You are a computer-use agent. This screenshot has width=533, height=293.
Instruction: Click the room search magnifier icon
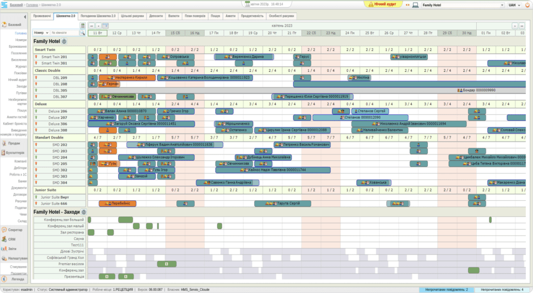coord(82,32)
